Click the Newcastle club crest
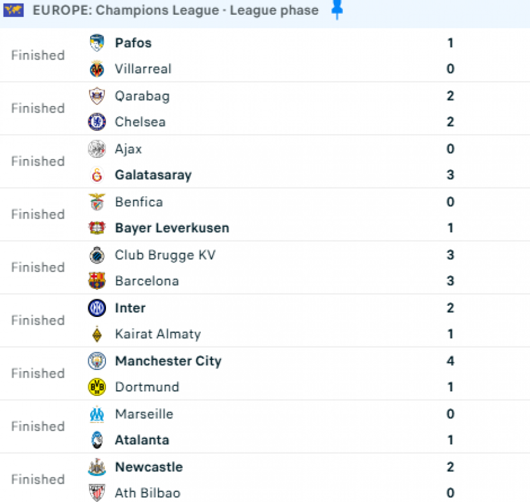The width and height of the screenshot is (530, 502). tap(97, 467)
